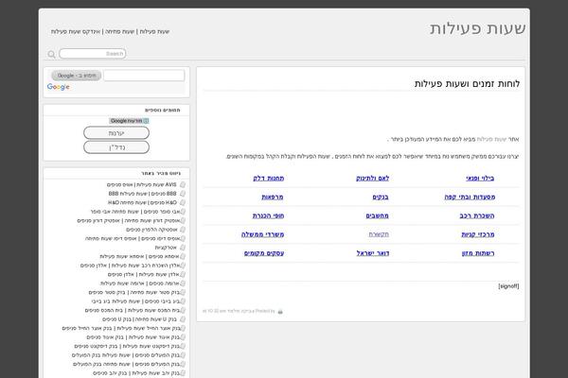Viewport: 568px width, 378px height.
Task: Open the דואר ישראל category link
Action: point(373,253)
